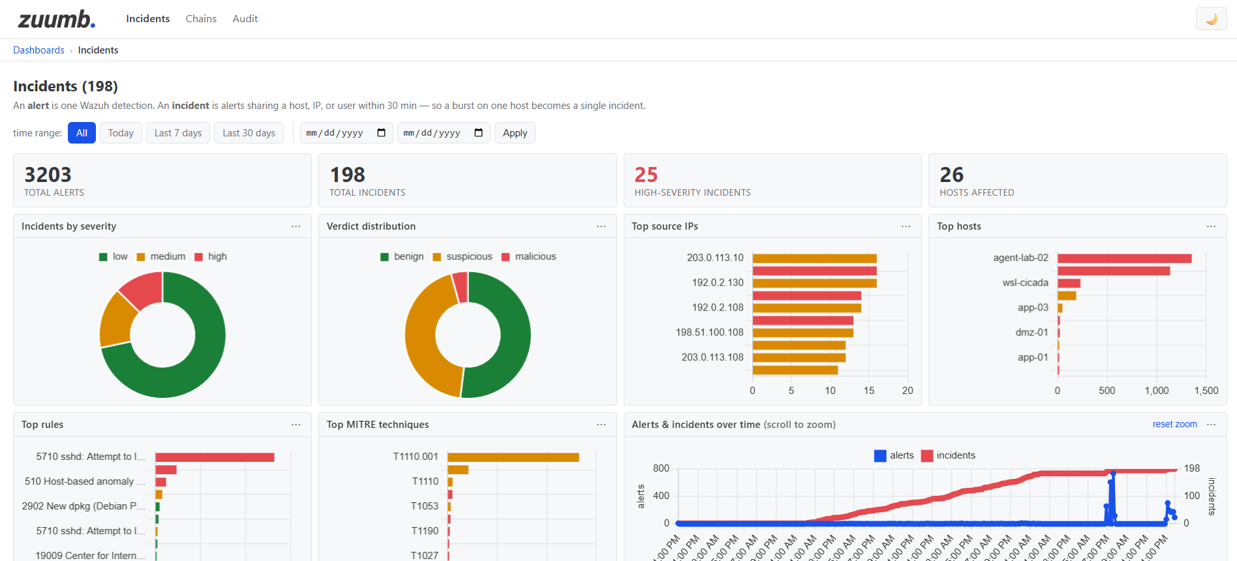Click the agent-lab-02 host label
Viewport: 1237px width, 561px height.
1021,258
